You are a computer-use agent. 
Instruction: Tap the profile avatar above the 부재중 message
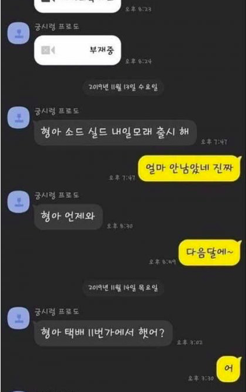[x=19, y=33]
